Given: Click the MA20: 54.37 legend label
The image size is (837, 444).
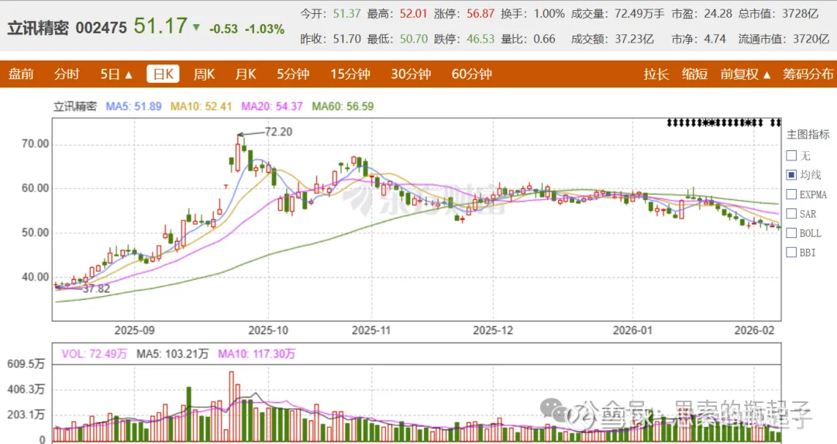Looking at the screenshot, I should [272, 106].
